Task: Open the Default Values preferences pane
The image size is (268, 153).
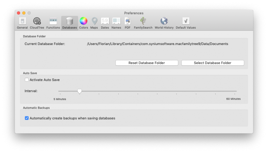Action: click(x=186, y=23)
